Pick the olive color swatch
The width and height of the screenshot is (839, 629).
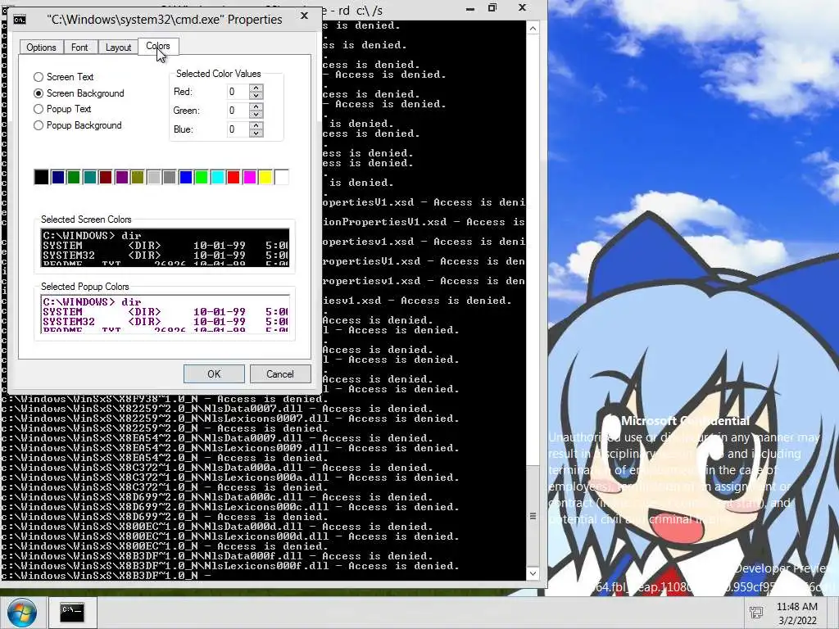[x=138, y=177]
